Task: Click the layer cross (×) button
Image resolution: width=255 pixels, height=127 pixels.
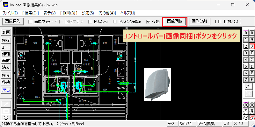Action: (249, 94)
